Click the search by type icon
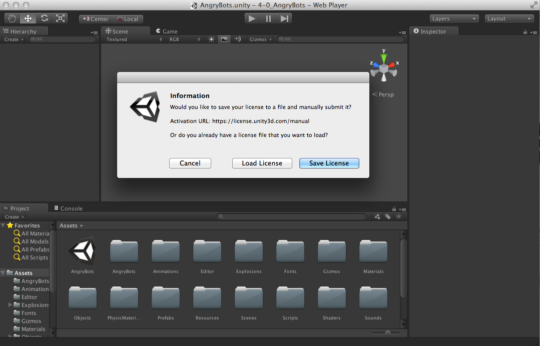The width and height of the screenshot is (540, 346). coord(377,216)
